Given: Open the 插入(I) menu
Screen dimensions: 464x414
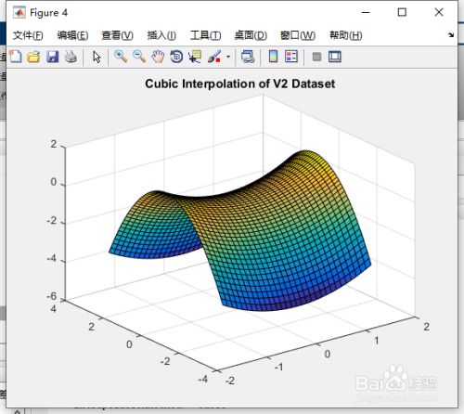Looking at the screenshot, I should pyautogui.click(x=161, y=35).
